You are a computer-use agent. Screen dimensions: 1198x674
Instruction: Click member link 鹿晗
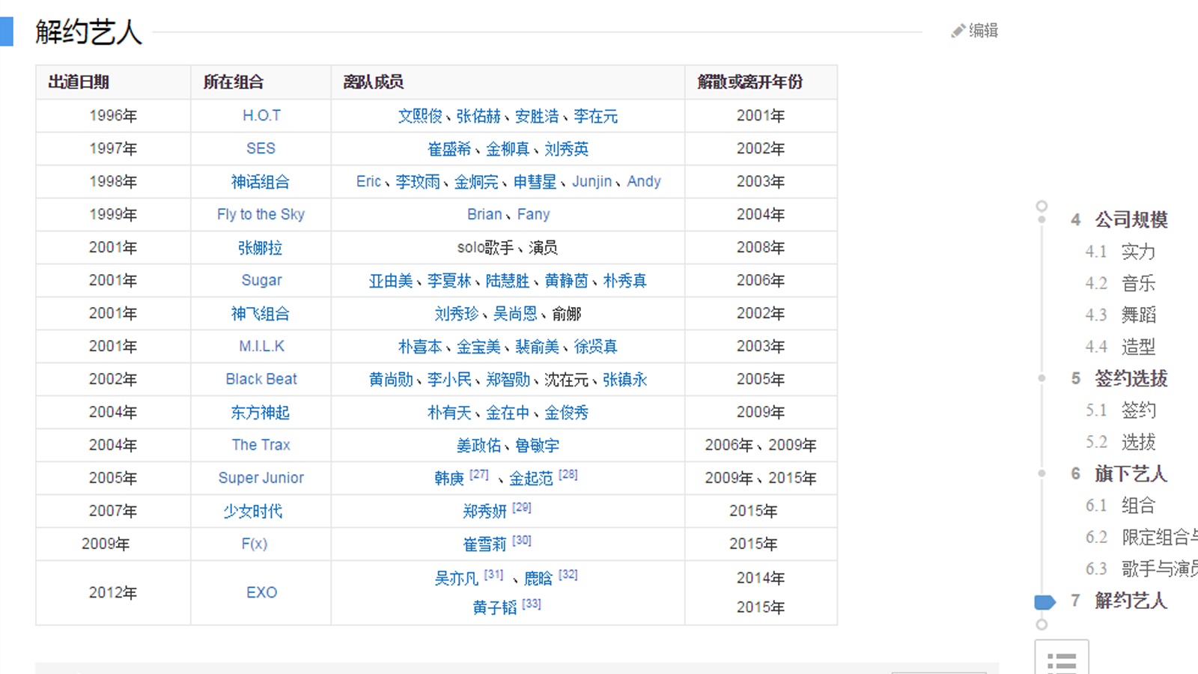click(538, 578)
